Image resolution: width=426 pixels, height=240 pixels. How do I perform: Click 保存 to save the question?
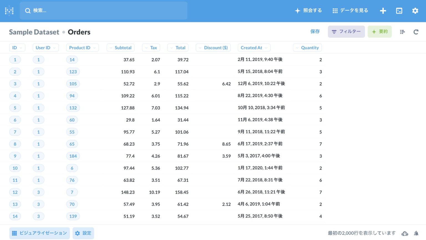coord(315,32)
